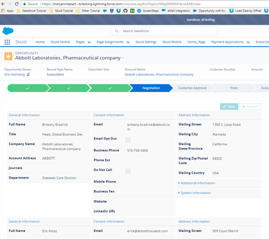Click the brittany.bradrick@abbott.com email value
The height and width of the screenshot is (239, 269).
tap(149, 127)
